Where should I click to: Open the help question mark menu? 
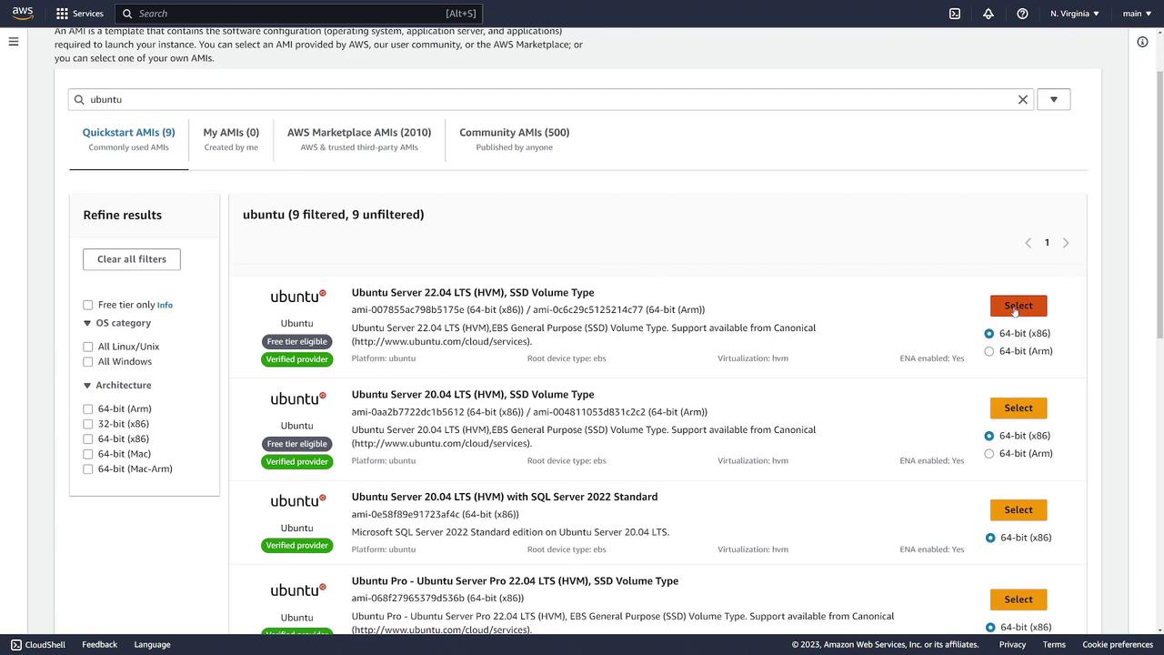pos(1023,14)
